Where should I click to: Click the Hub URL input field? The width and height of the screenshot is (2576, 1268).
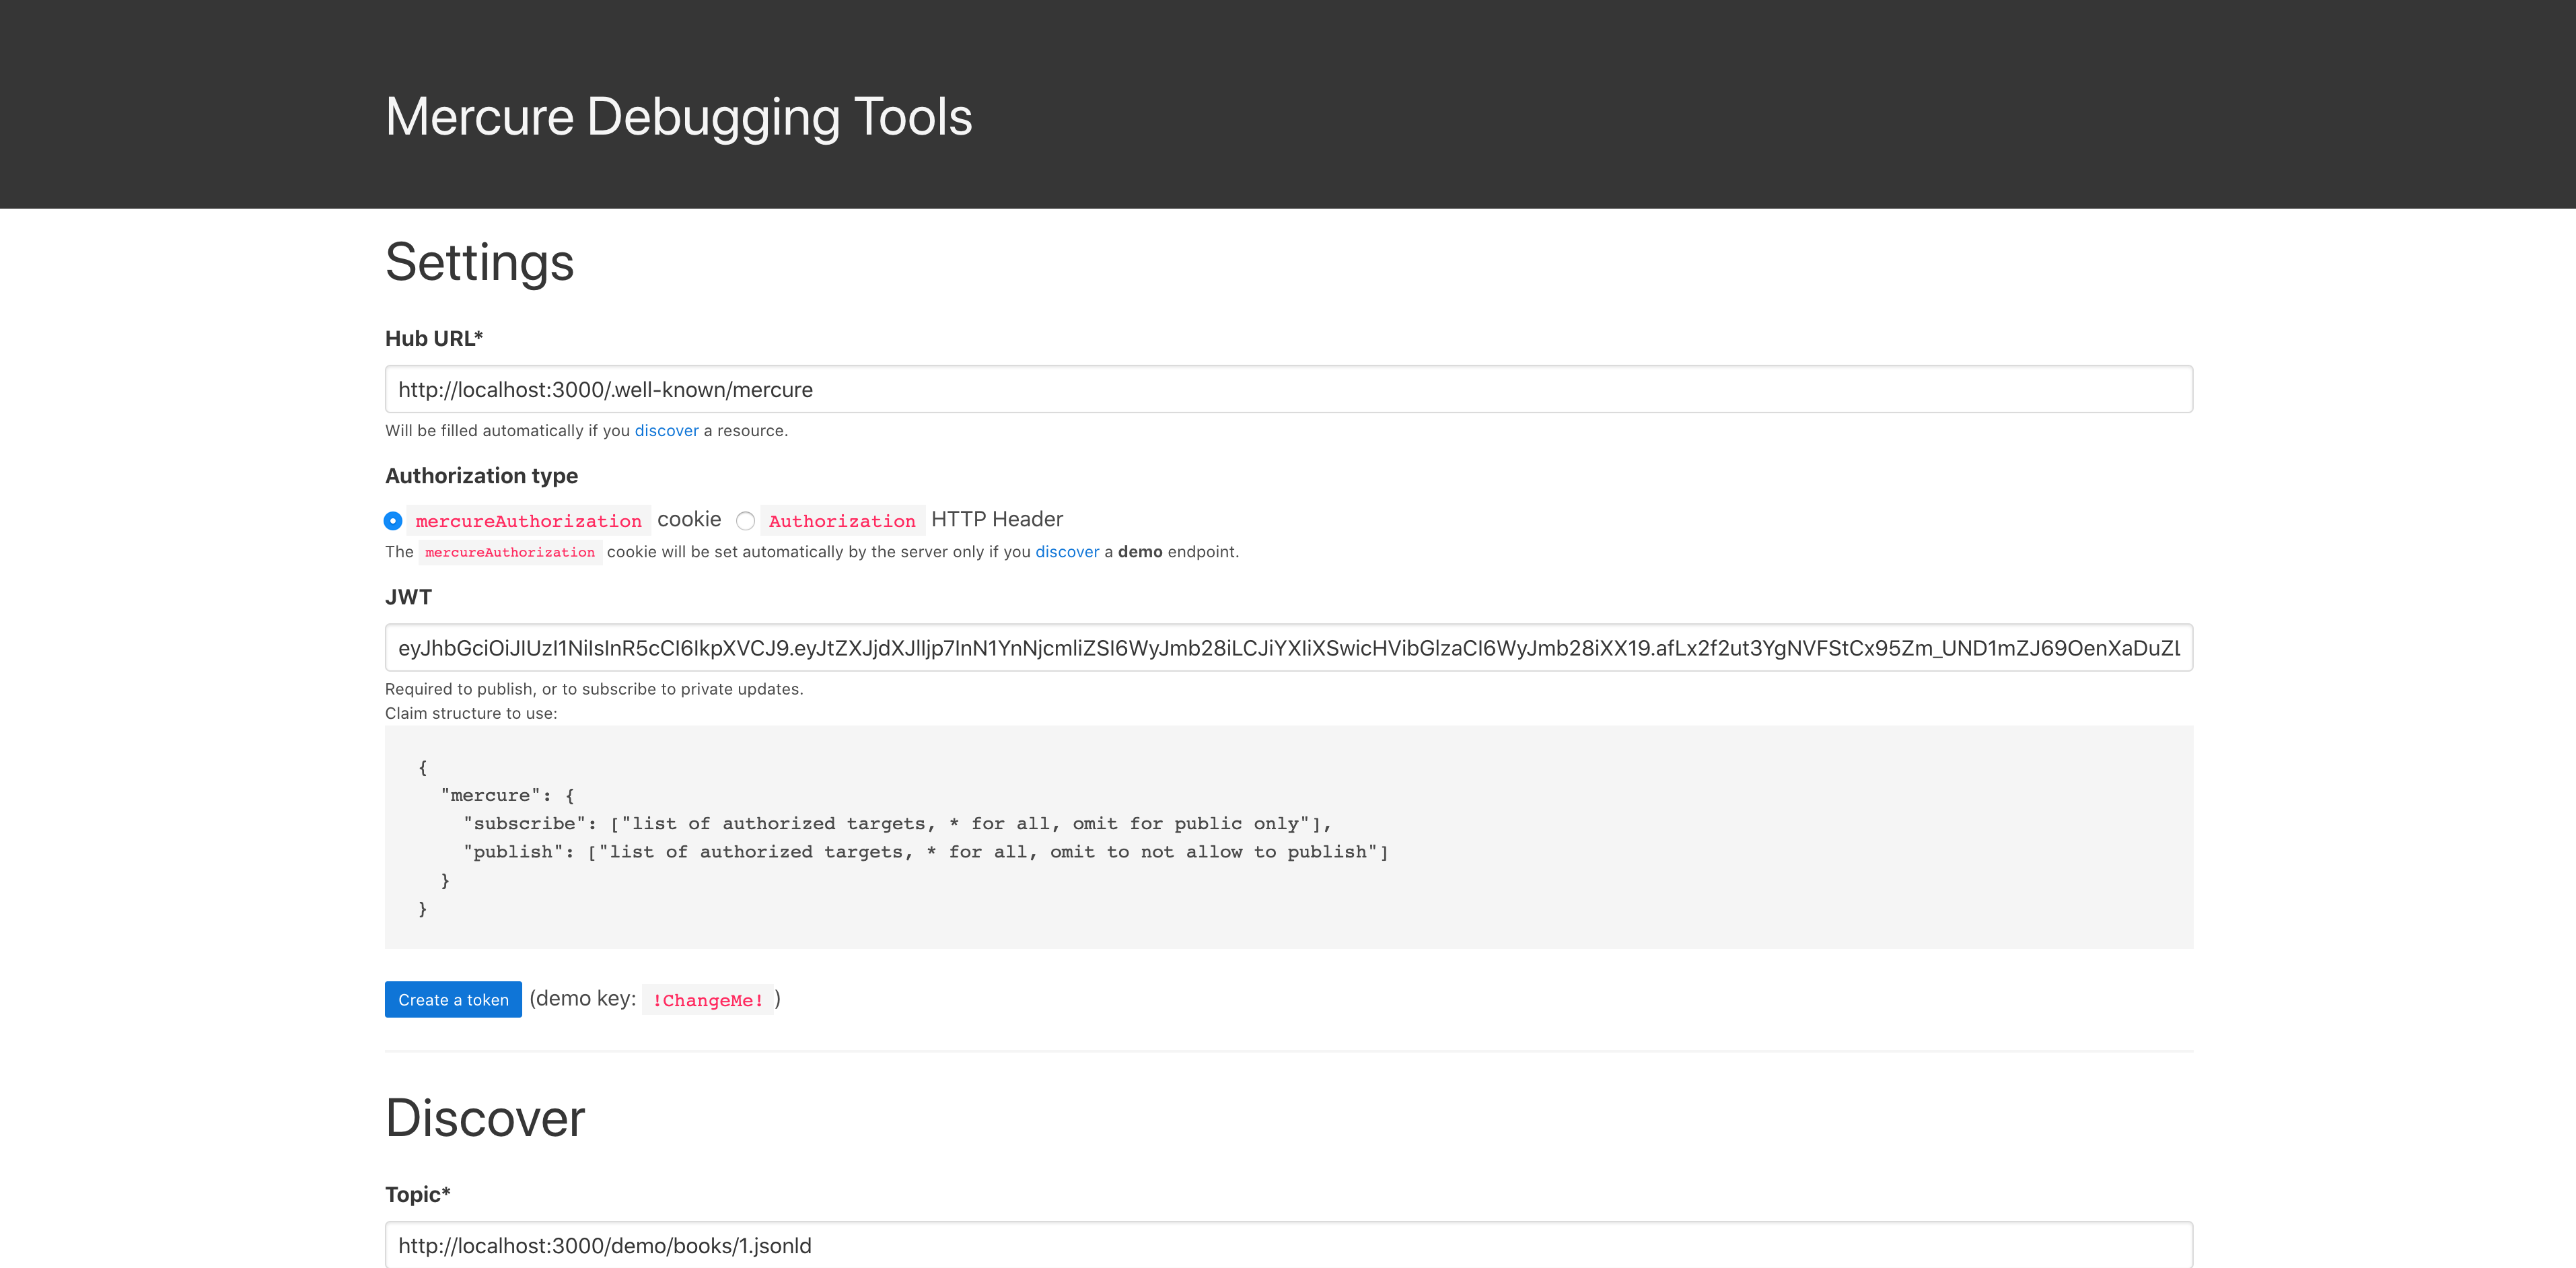[x=1288, y=389]
